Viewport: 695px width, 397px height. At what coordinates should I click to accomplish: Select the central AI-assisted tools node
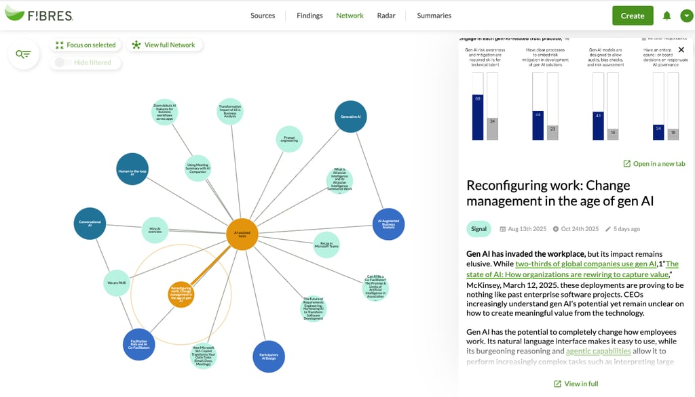click(242, 234)
